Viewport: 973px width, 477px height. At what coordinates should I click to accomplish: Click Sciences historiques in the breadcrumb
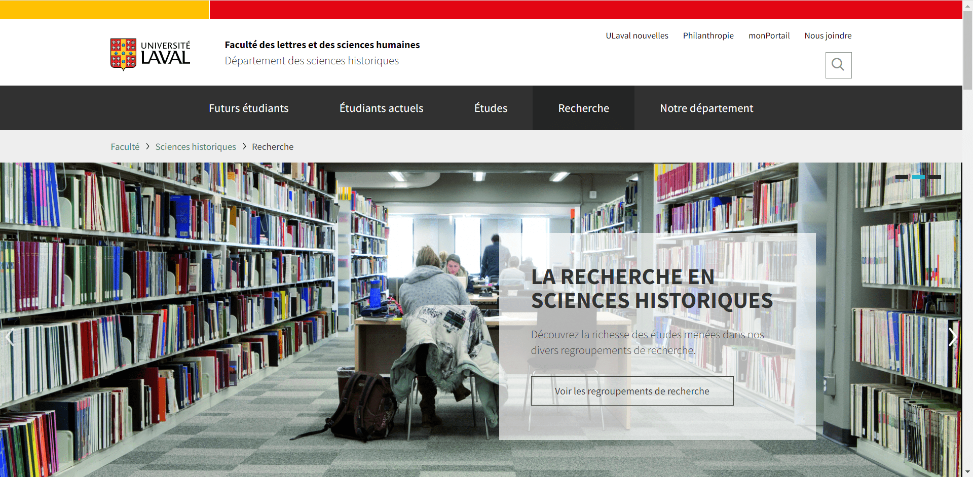tap(196, 146)
